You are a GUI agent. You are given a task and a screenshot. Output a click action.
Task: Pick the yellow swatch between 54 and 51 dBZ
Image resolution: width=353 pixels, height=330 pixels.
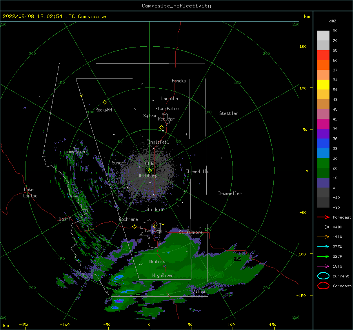tap(323, 85)
